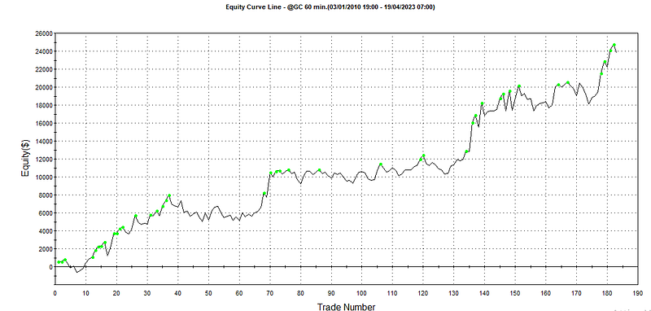The width and height of the screenshot is (651, 311).
Task: Pick trade number 30 on the horizontal axis
Action: (147, 293)
